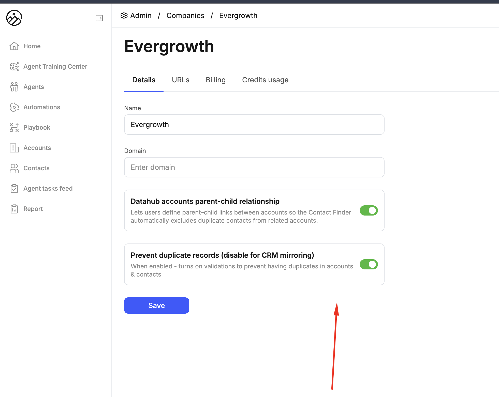
Task: Collapse the sidebar panel
Action: pyautogui.click(x=99, y=18)
